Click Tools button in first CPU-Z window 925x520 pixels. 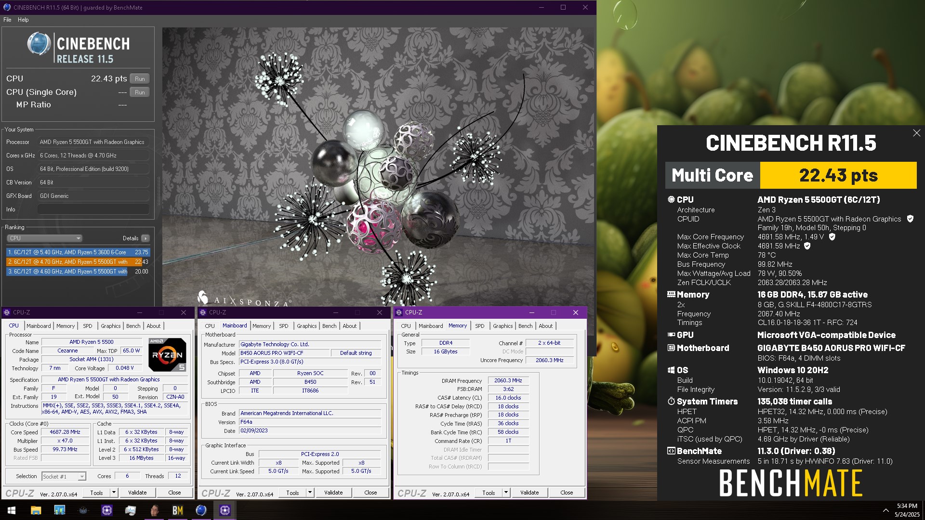[96, 493]
